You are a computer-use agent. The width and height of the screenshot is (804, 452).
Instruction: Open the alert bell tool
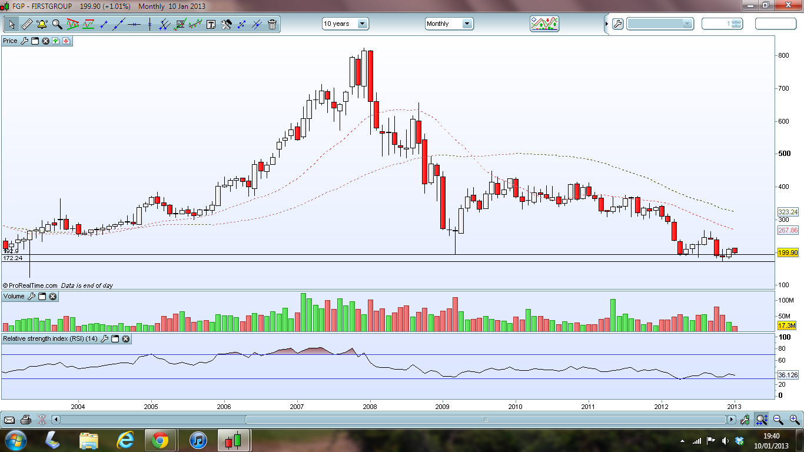42,24
